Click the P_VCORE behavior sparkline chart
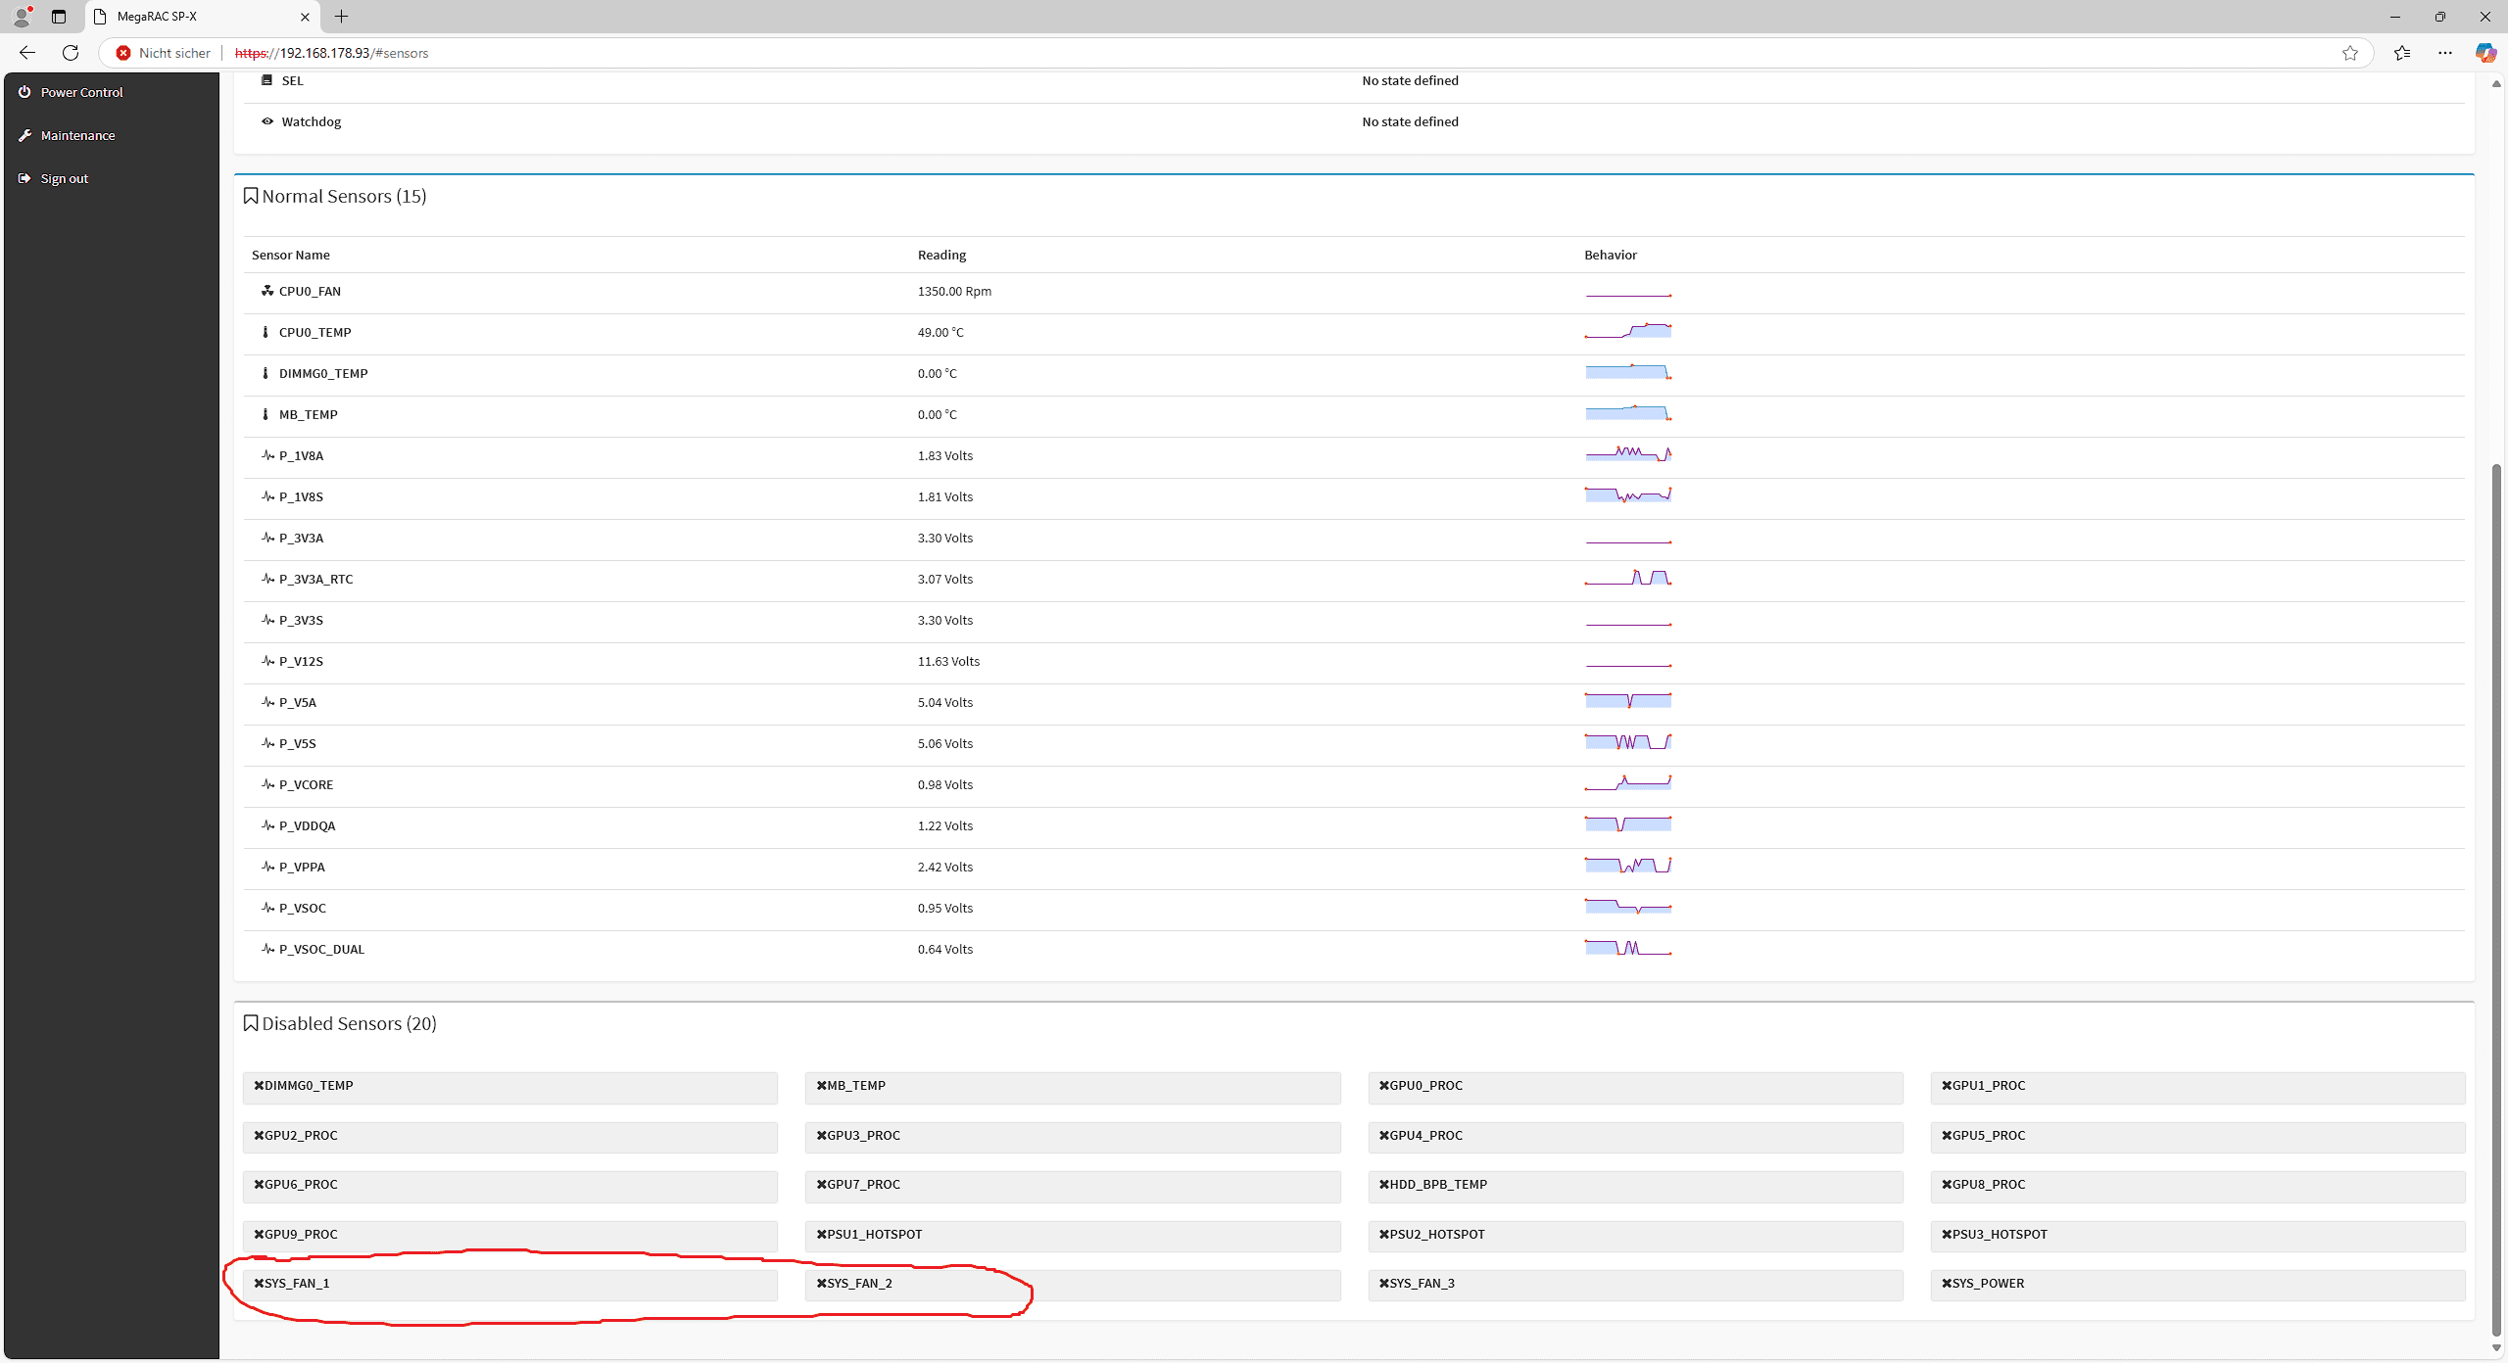This screenshot has height=1363, width=2508. (1628, 783)
